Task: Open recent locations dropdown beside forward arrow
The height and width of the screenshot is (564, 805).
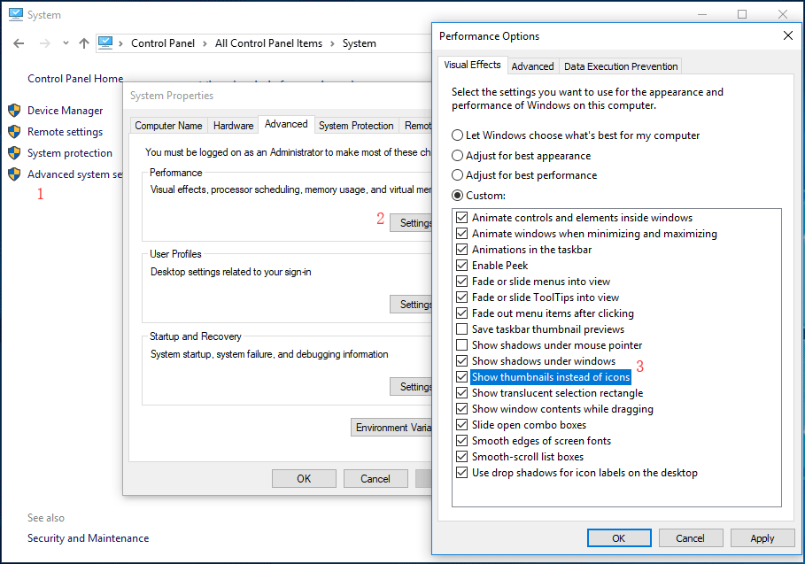Action: pyautogui.click(x=66, y=42)
